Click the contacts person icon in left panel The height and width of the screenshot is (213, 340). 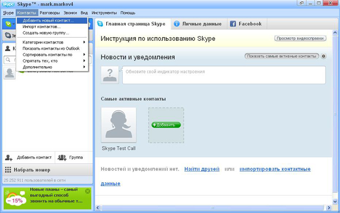tap(7, 48)
